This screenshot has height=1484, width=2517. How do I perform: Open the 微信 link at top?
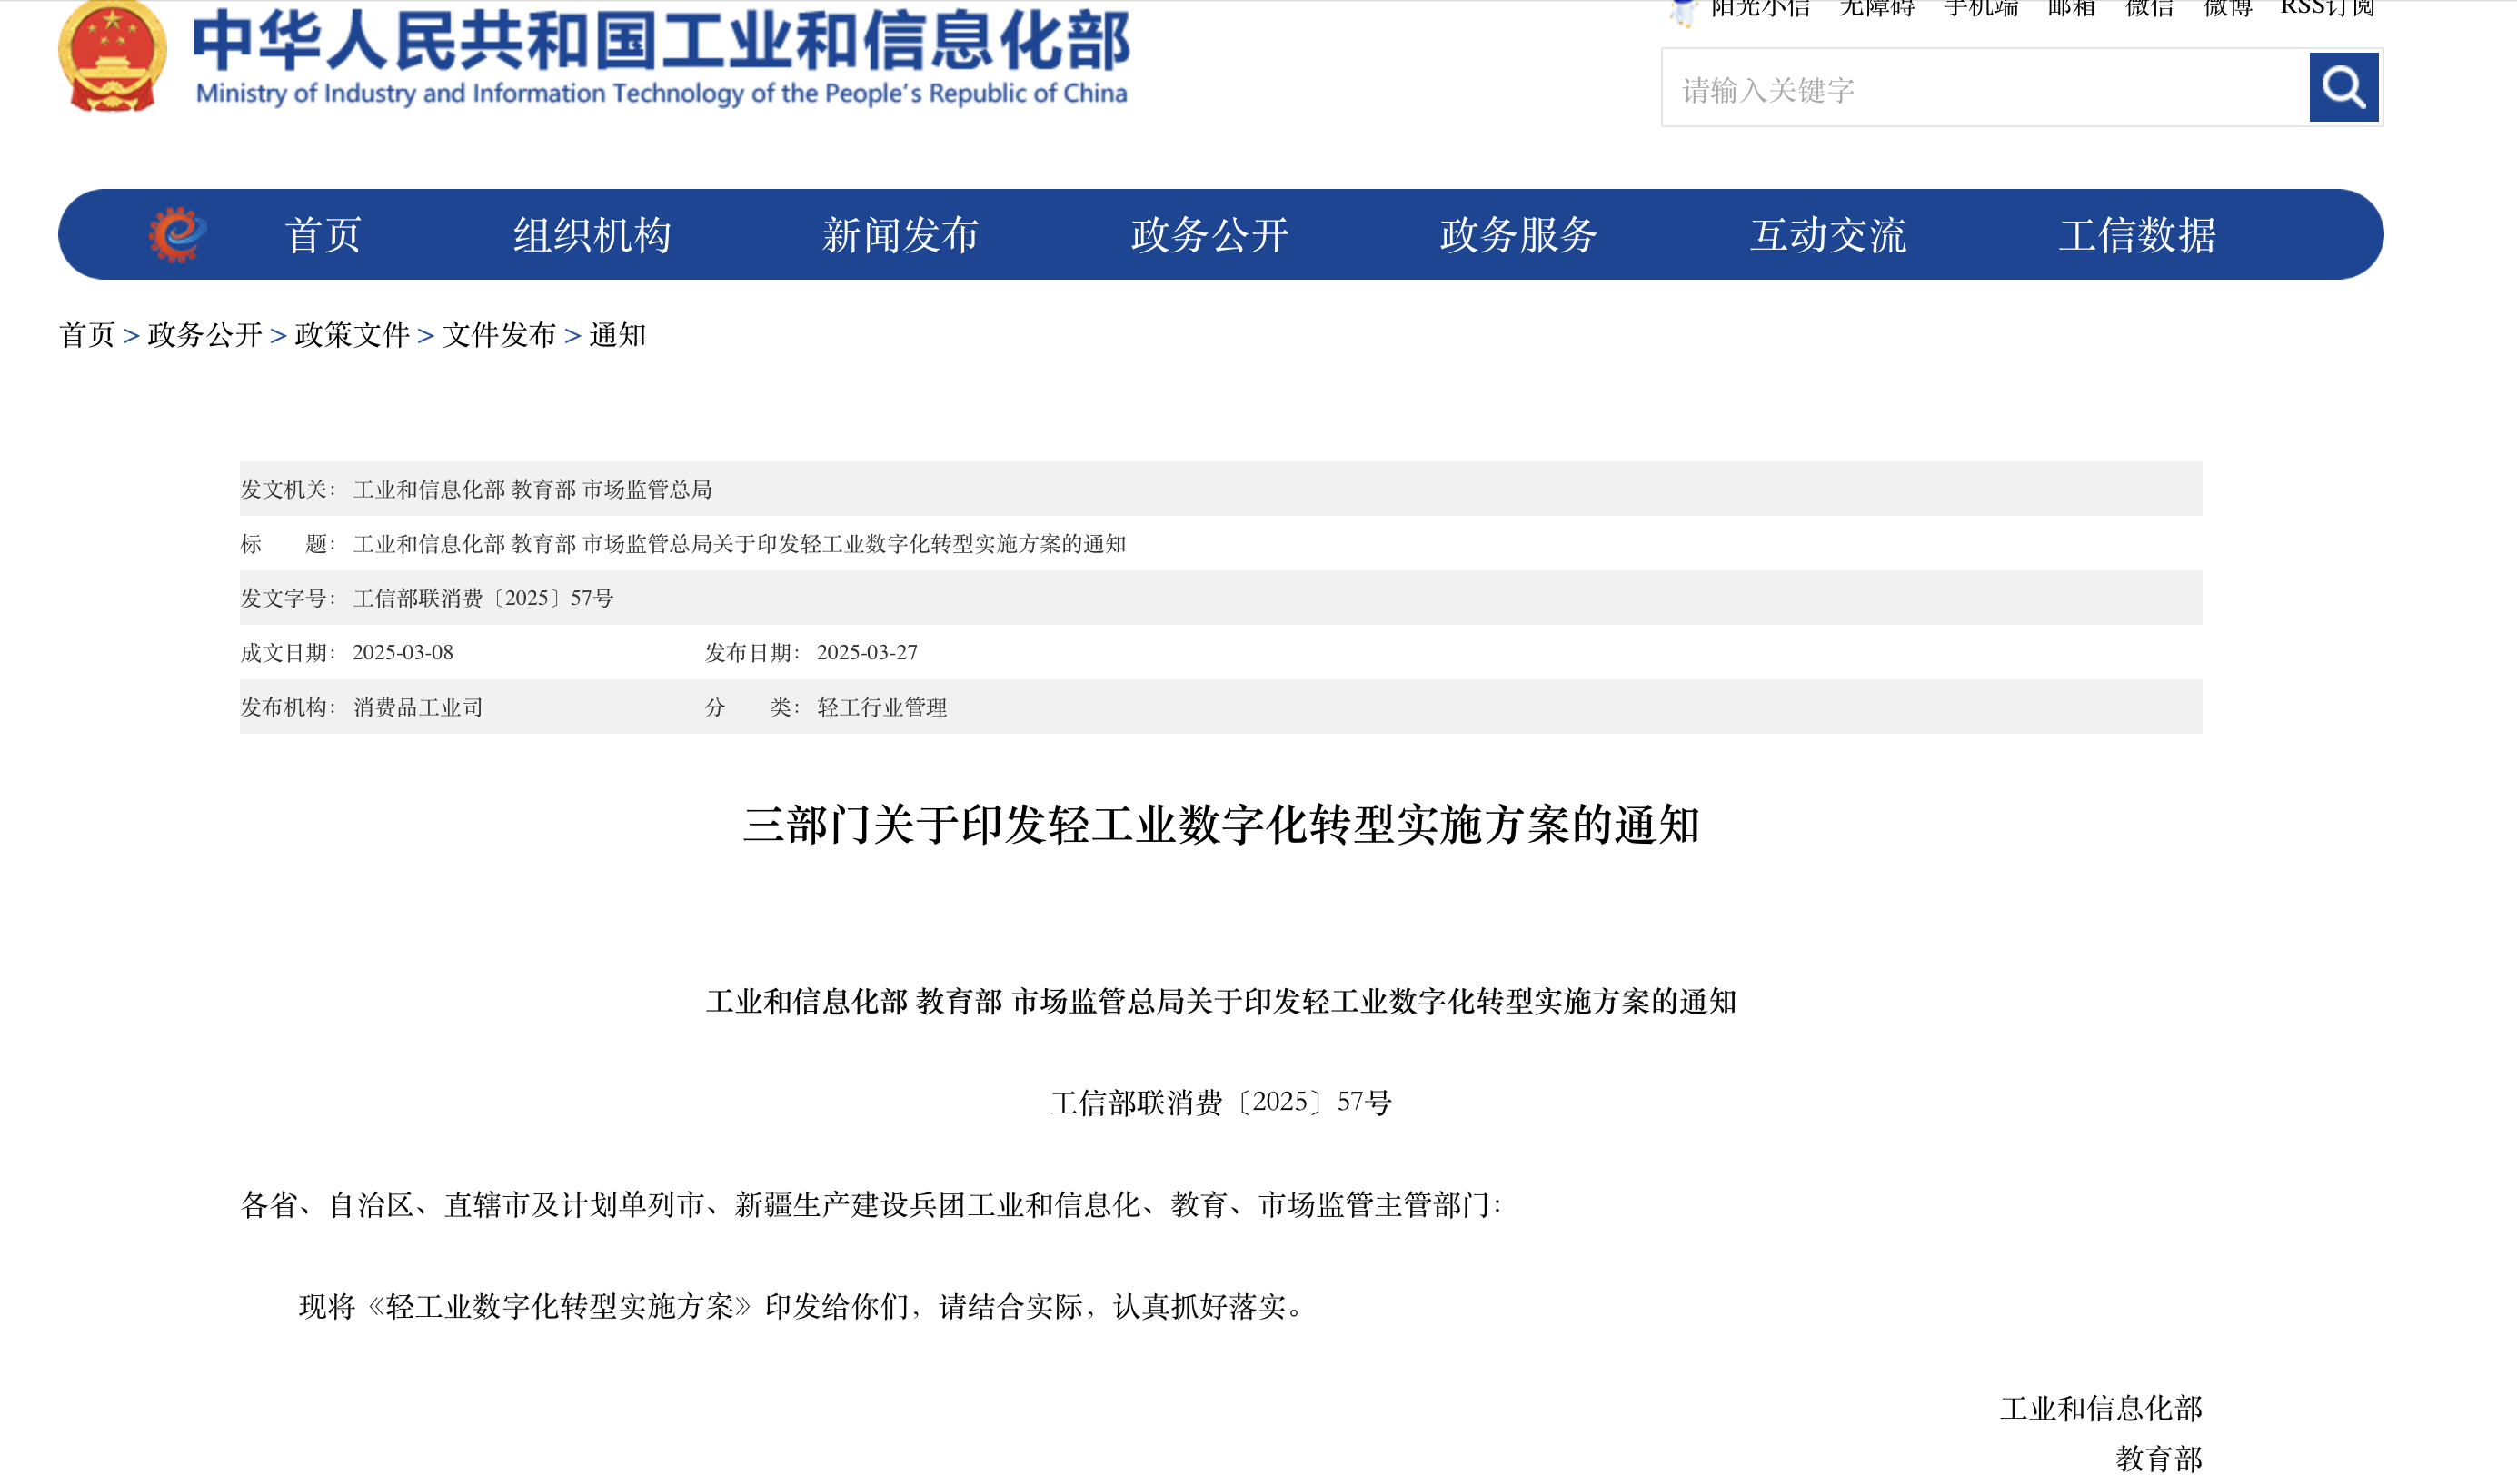2150,9
